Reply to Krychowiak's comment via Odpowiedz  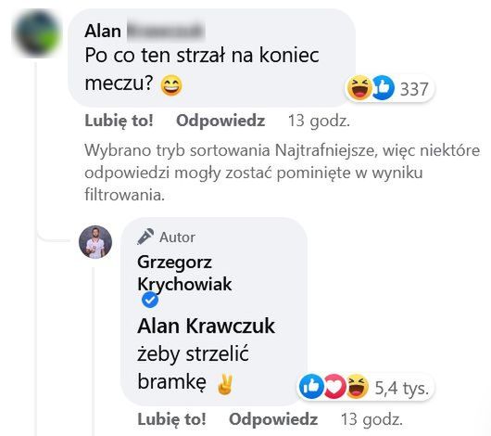tap(273, 419)
